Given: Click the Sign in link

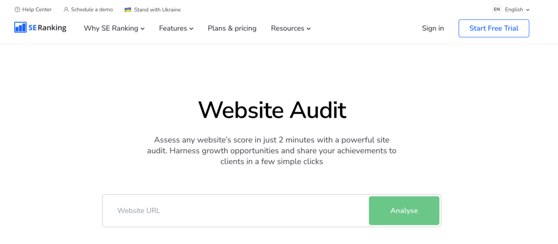Looking at the screenshot, I should click(433, 28).
